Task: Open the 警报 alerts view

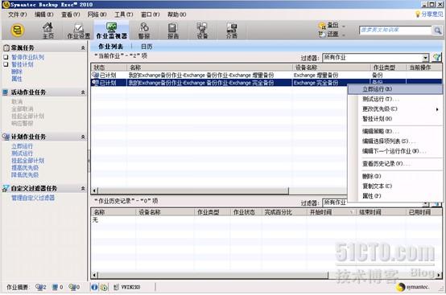Action: (x=144, y=31)
